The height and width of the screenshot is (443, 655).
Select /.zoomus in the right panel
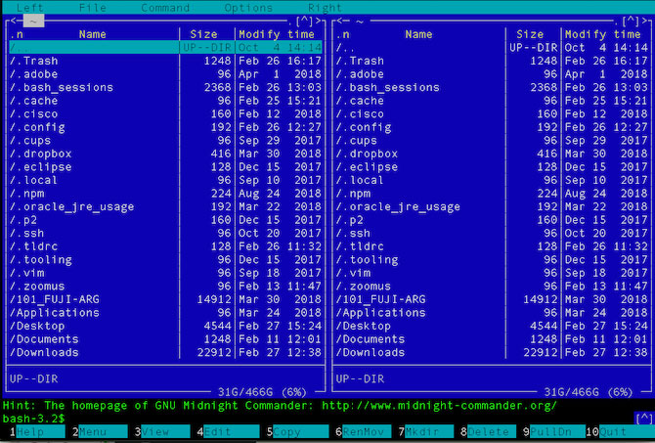point(492,286)
